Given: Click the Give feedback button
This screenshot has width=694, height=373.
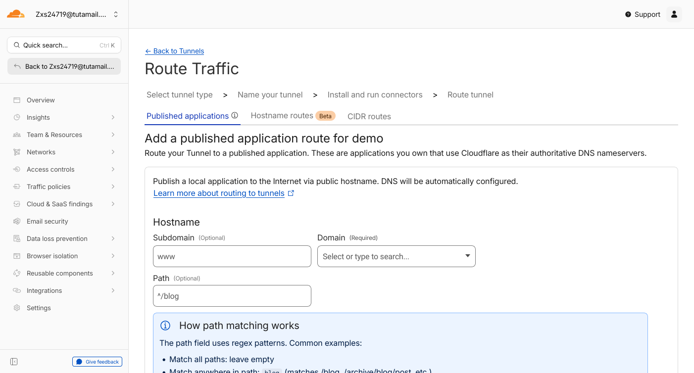Looking at the screenshot, I should [98, 362].
